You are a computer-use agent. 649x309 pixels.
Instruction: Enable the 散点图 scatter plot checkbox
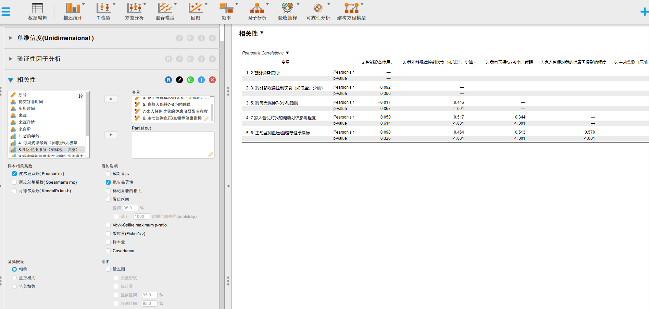point(108,269)
